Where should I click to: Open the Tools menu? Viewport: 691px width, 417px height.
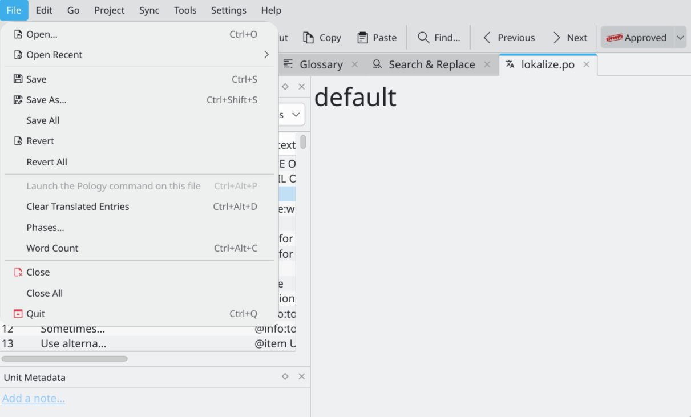(x=185, y=10)
